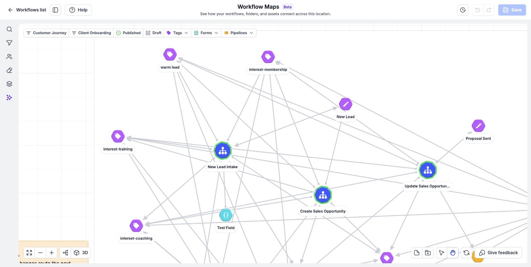531x267 pixels.
Task: Click the 'interest-training' label
Action: 118,149
